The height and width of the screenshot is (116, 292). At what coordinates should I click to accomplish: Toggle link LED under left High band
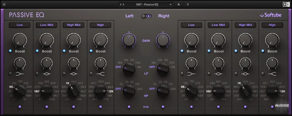[100, 107]
